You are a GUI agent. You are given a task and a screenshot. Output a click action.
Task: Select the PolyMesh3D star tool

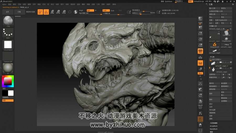226,39
